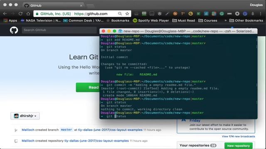Image resolution: width=266 pixels, height=149 pixels.
Task: Open css-layout-examples link in branch row
Action: pos(110,130)
